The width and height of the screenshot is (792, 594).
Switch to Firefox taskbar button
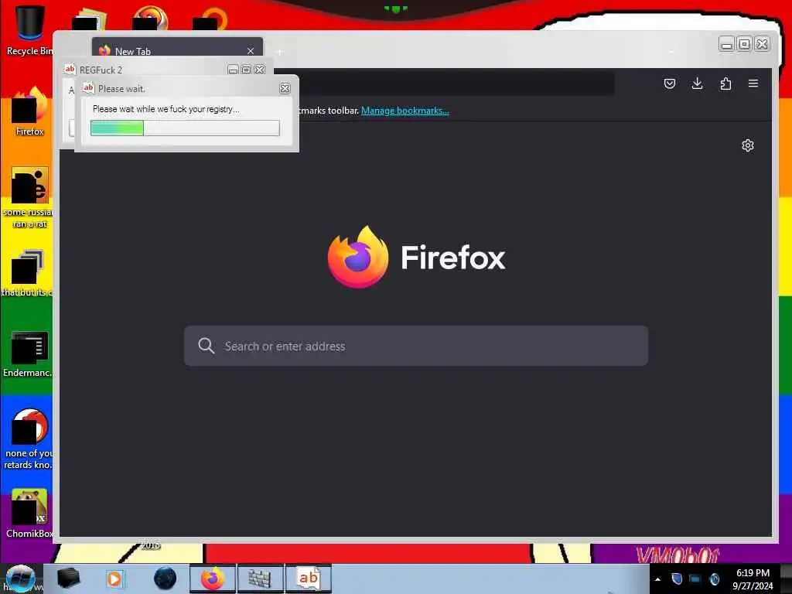pyautogui.click(x=213, y=579)
